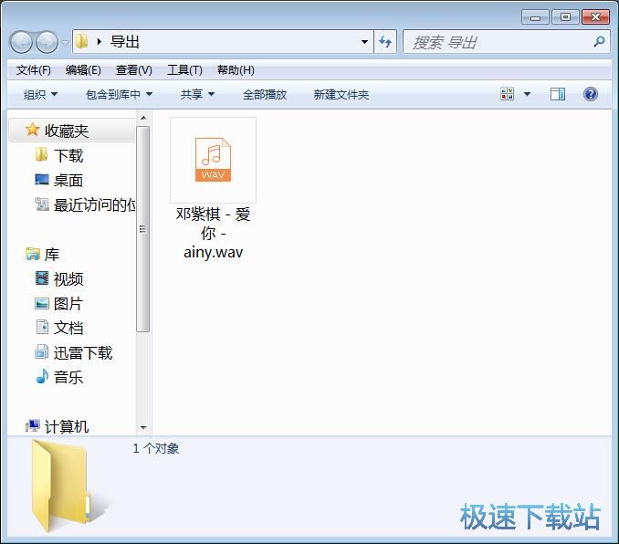Image resolution: width=619 pixels, height=544 pixels.
Task: Click the 计算机 computer icon
Action: point(32,425)
